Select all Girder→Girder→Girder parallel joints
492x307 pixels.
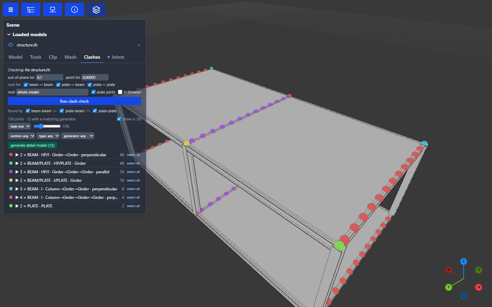click(133, 172)
